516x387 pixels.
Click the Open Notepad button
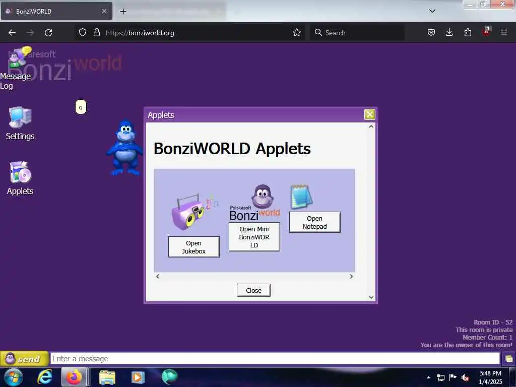point(314,222)
